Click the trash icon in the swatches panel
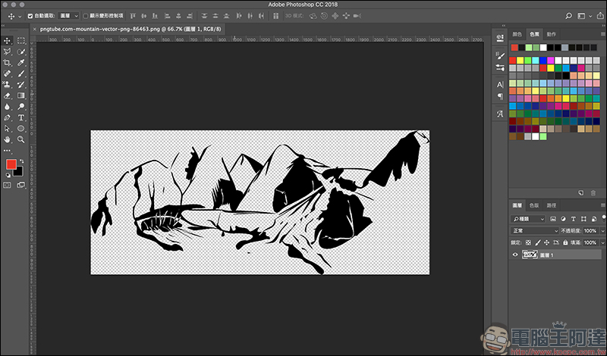Screen dimensions: 607x356 point(593,193)
